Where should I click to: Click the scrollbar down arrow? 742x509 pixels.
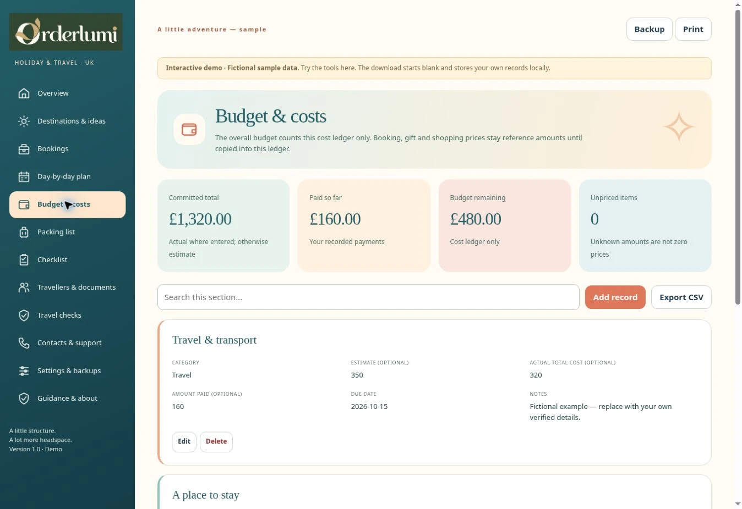click(x=738, y=504)
